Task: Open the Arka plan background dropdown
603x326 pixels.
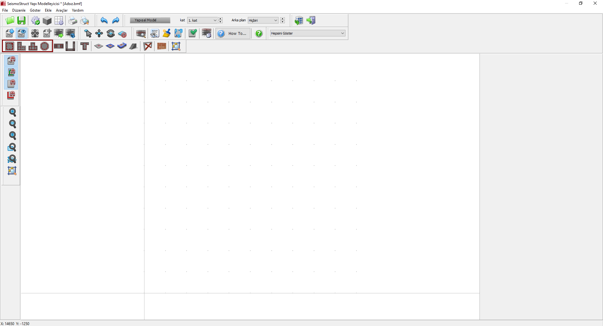Action: click(x=263, y=20)
